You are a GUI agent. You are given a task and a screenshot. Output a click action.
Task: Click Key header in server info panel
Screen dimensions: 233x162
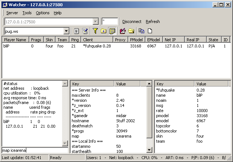click(x=92, y=84)
